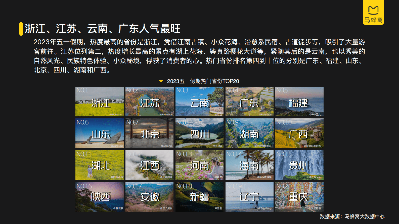Click the source note 数据来源：马蜂窝大数据中心
This screenshot has height=224, width=399.
point(352,216)
